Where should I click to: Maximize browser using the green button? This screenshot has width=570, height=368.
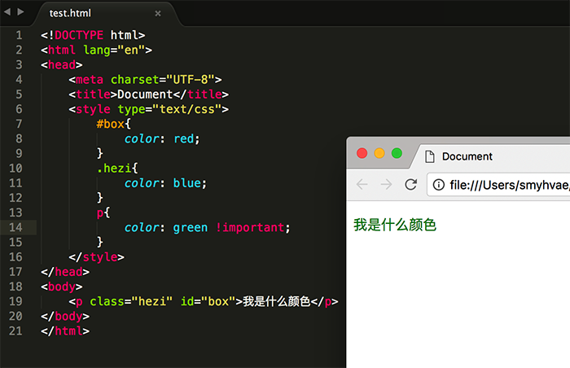point(397,153)
